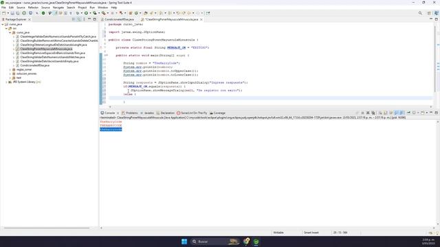
Task: Open the Help menu
Action: pos(114,8)
